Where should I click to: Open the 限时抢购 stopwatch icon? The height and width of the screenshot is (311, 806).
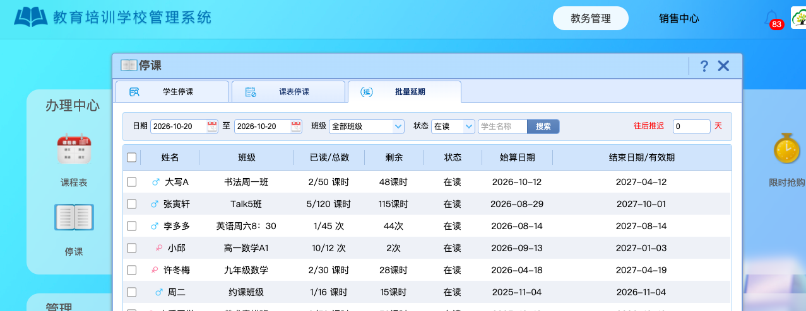pyautogui.click(x=786, y=149)
